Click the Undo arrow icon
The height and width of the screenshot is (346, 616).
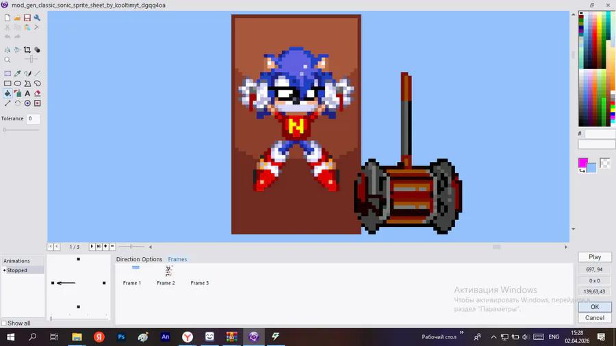click(8, 37)
